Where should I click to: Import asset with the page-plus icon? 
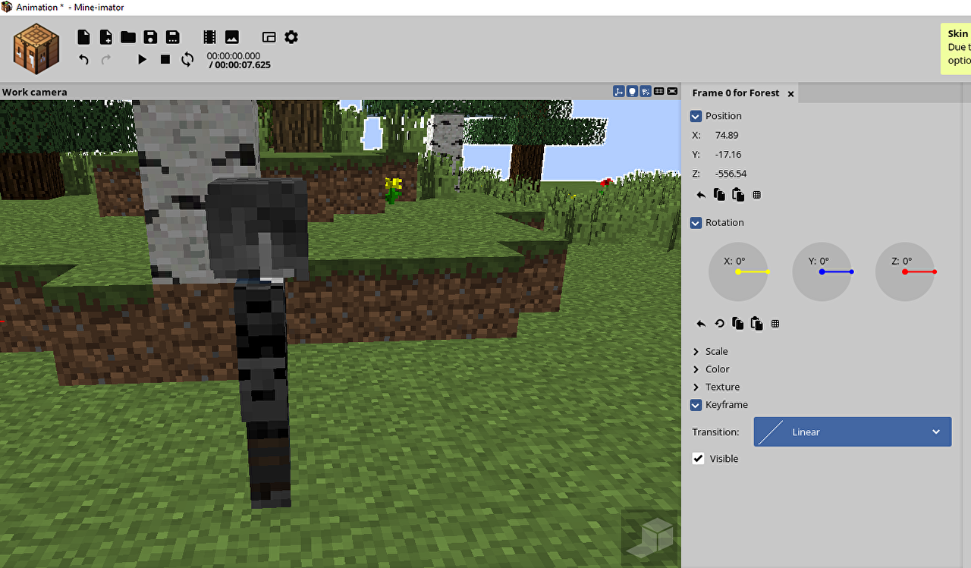[x=106, y=37]
